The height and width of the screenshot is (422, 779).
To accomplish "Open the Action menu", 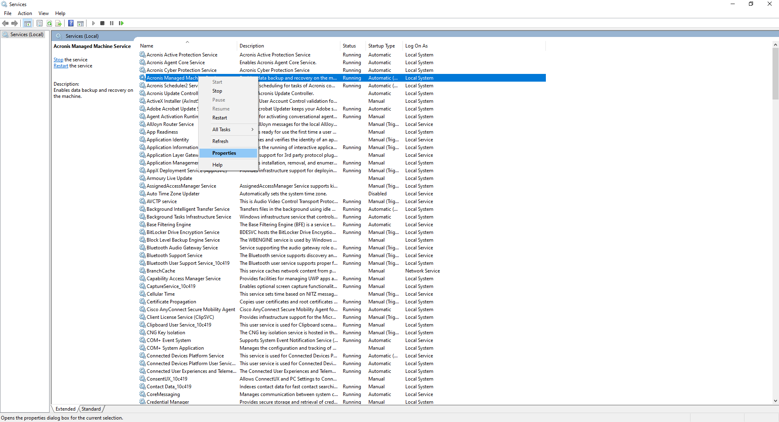I will click(x=25, y=13).
